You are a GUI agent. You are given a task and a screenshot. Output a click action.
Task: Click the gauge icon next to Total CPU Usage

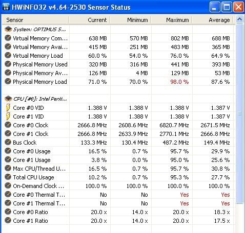pos(8,177)
